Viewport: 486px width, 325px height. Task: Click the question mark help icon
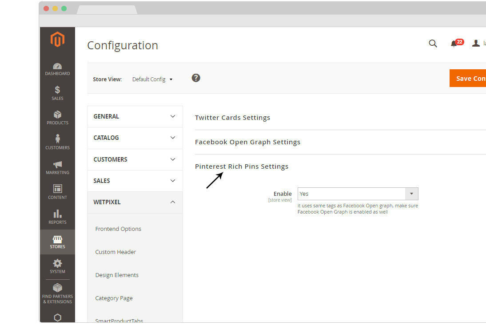tap(196, 78)
